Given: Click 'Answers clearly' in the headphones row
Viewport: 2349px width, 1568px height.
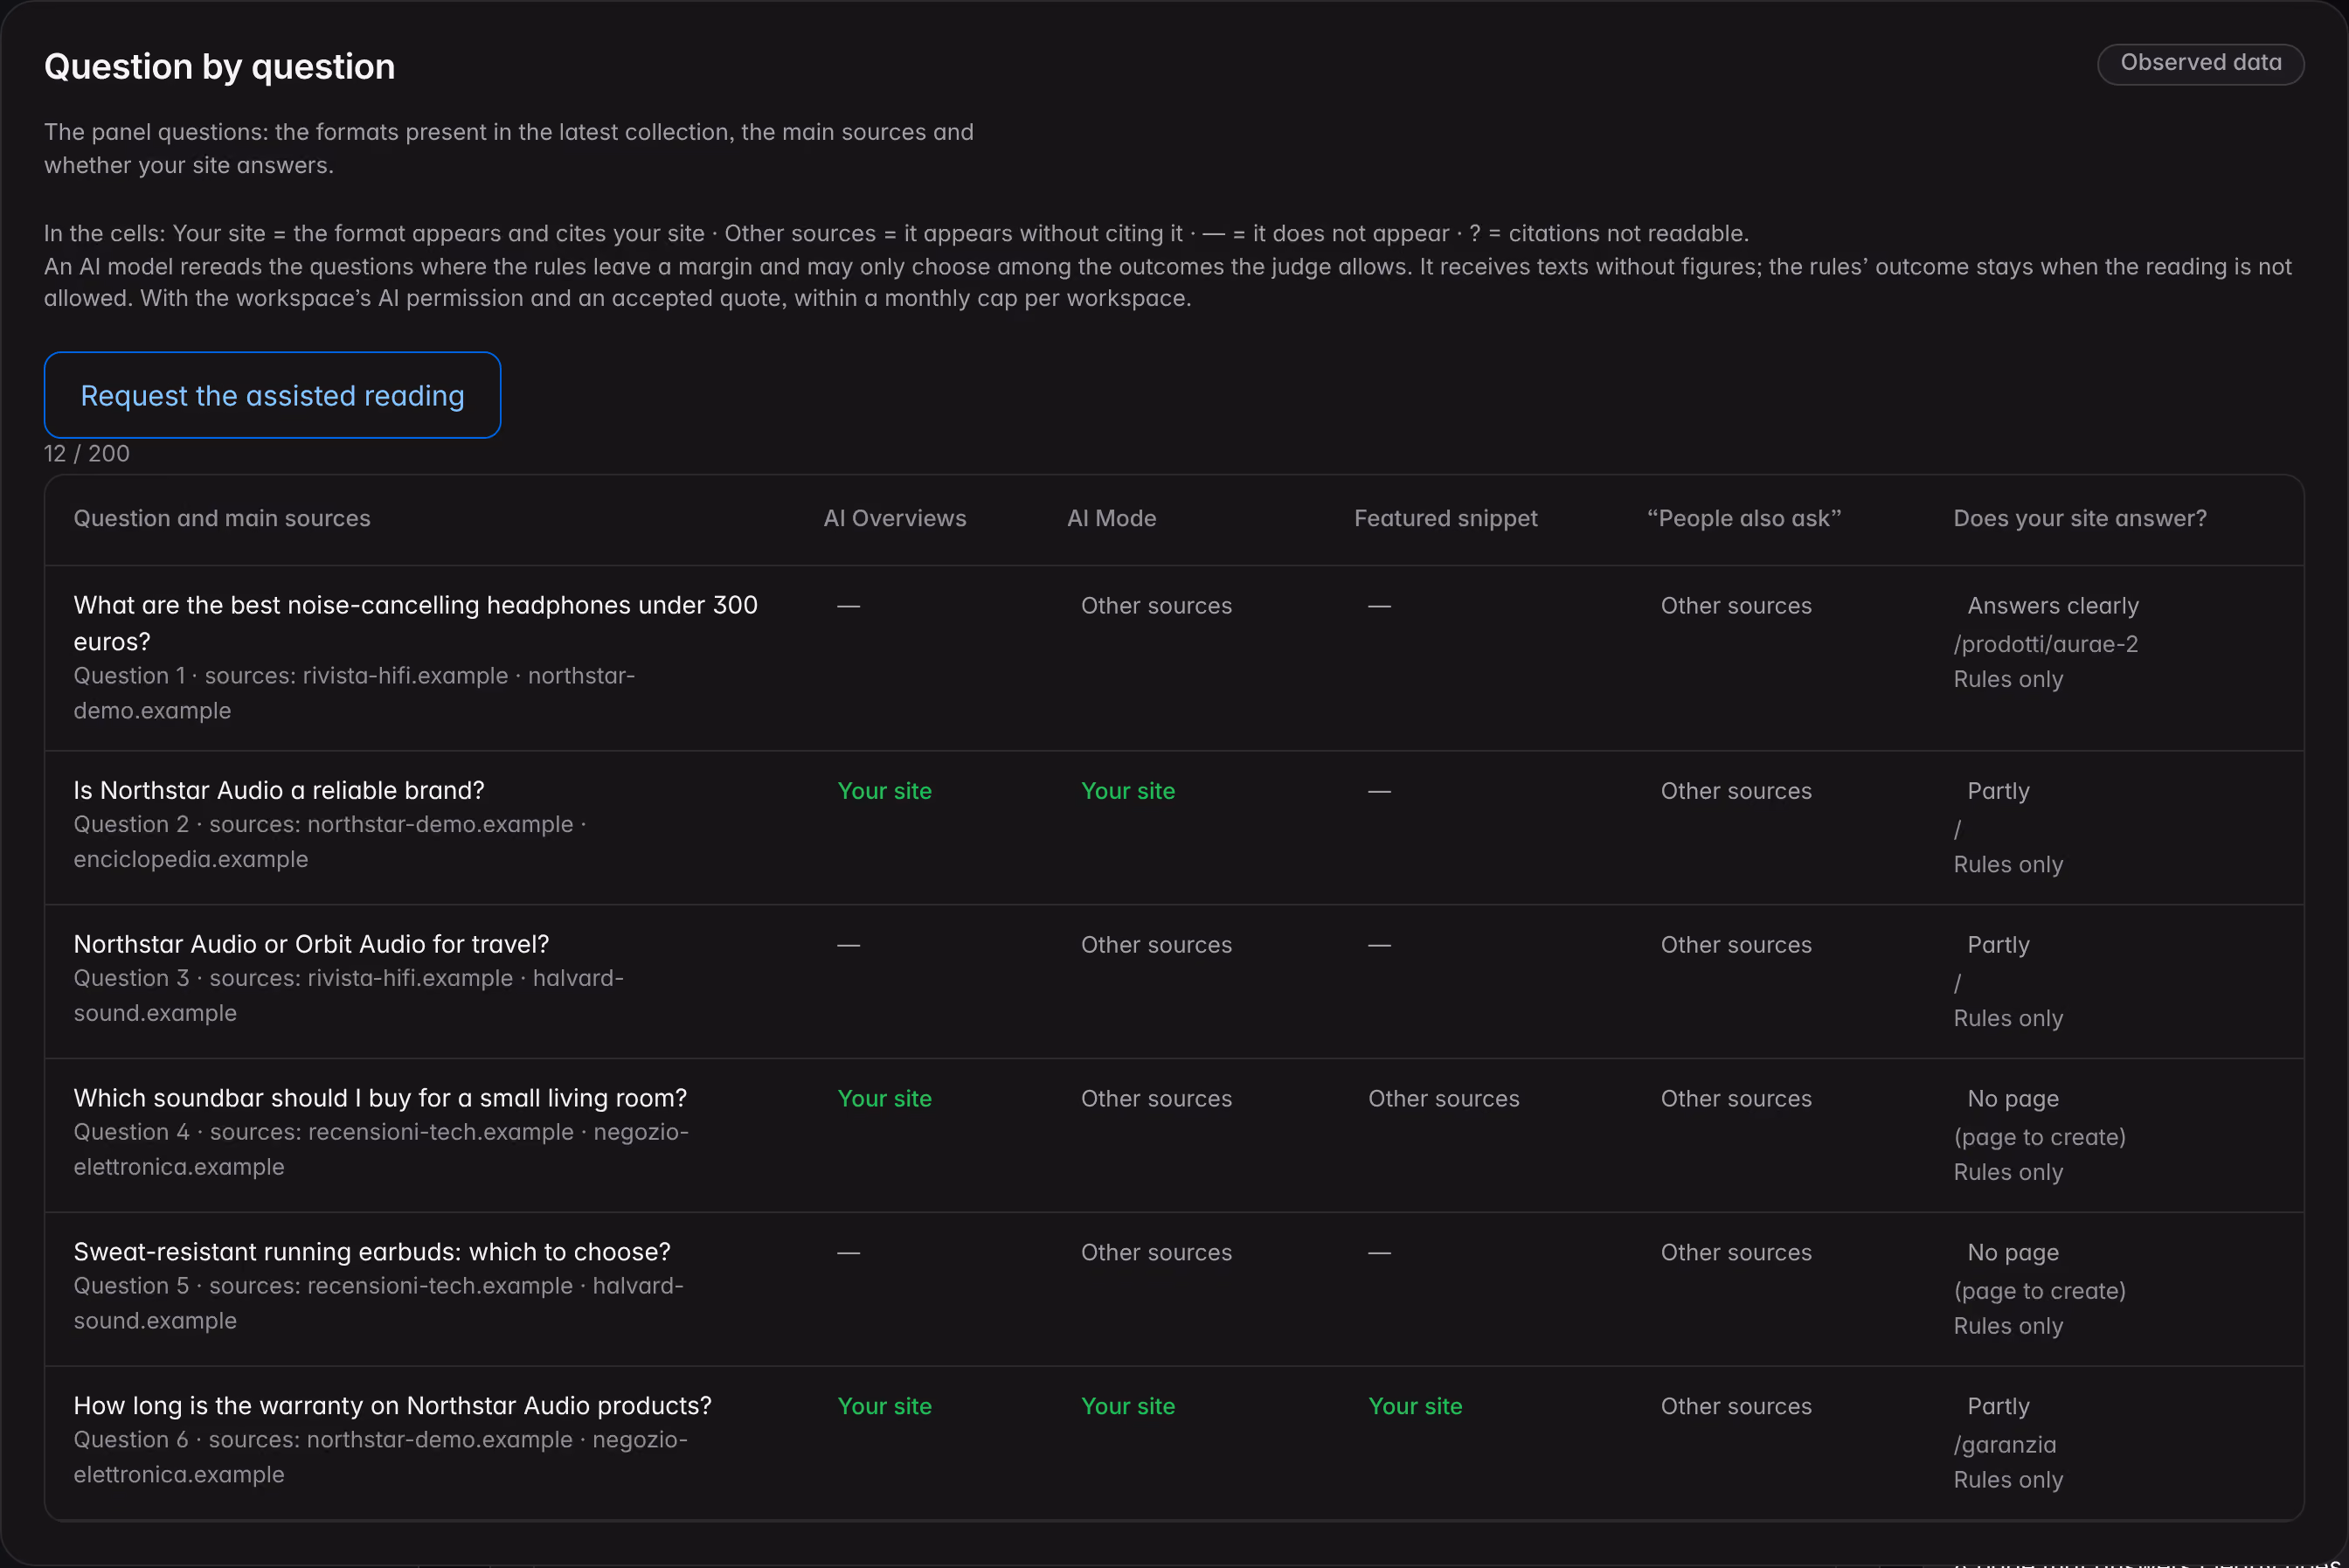Looking at the screenshot, I should [2053, 606].
